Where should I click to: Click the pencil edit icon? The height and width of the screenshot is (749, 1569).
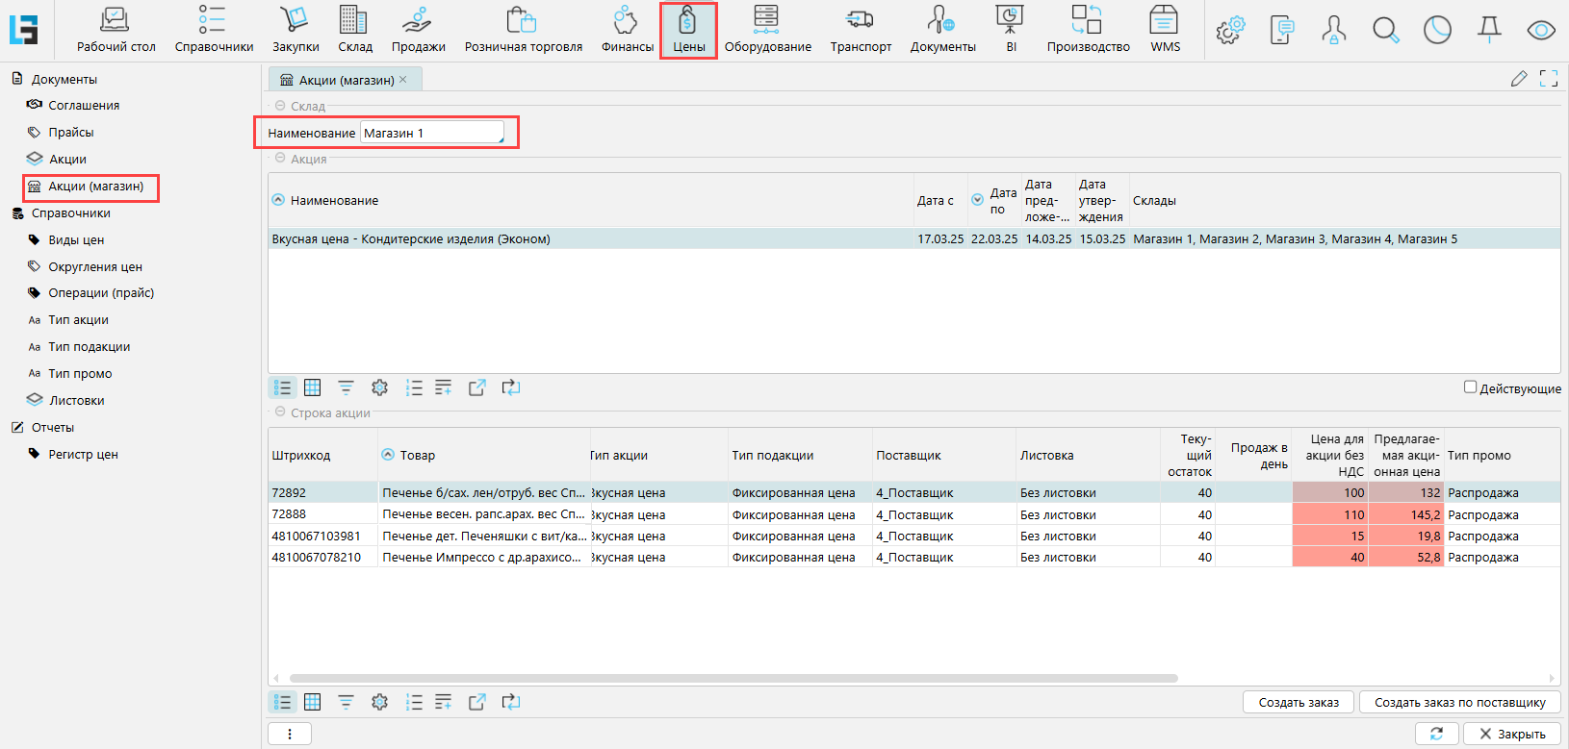1519,79
